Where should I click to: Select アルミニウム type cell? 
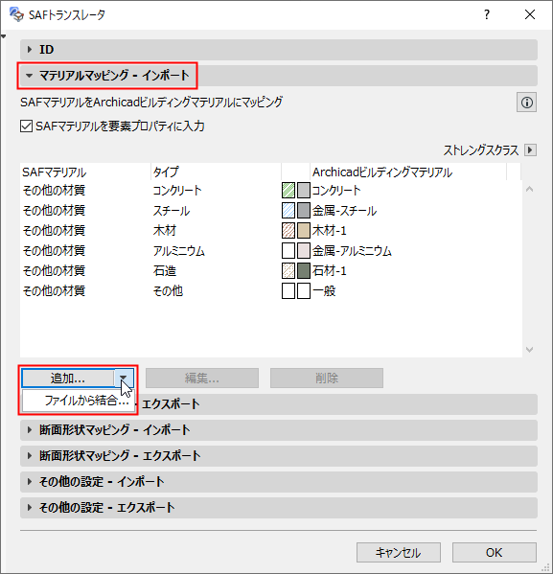(178, 251)
